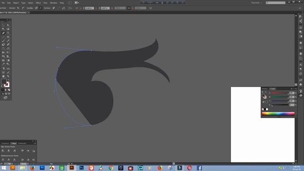Click the X coordinate input field
This screenshot has height=171, width=304.
pos(90,8)
